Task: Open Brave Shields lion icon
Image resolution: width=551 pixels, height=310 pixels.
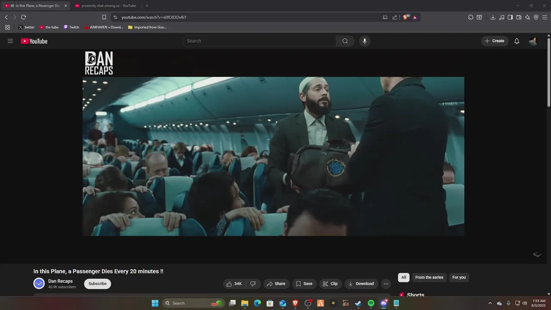Action: (406, 17)
